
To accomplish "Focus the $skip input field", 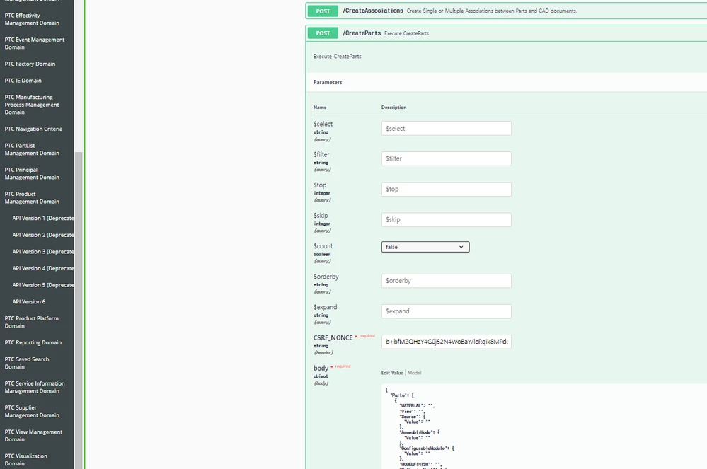I will pyautogui.click(x=447, y=220).
